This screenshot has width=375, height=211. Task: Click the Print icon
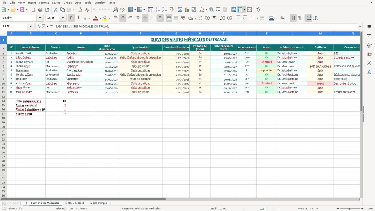click(40, 10)
